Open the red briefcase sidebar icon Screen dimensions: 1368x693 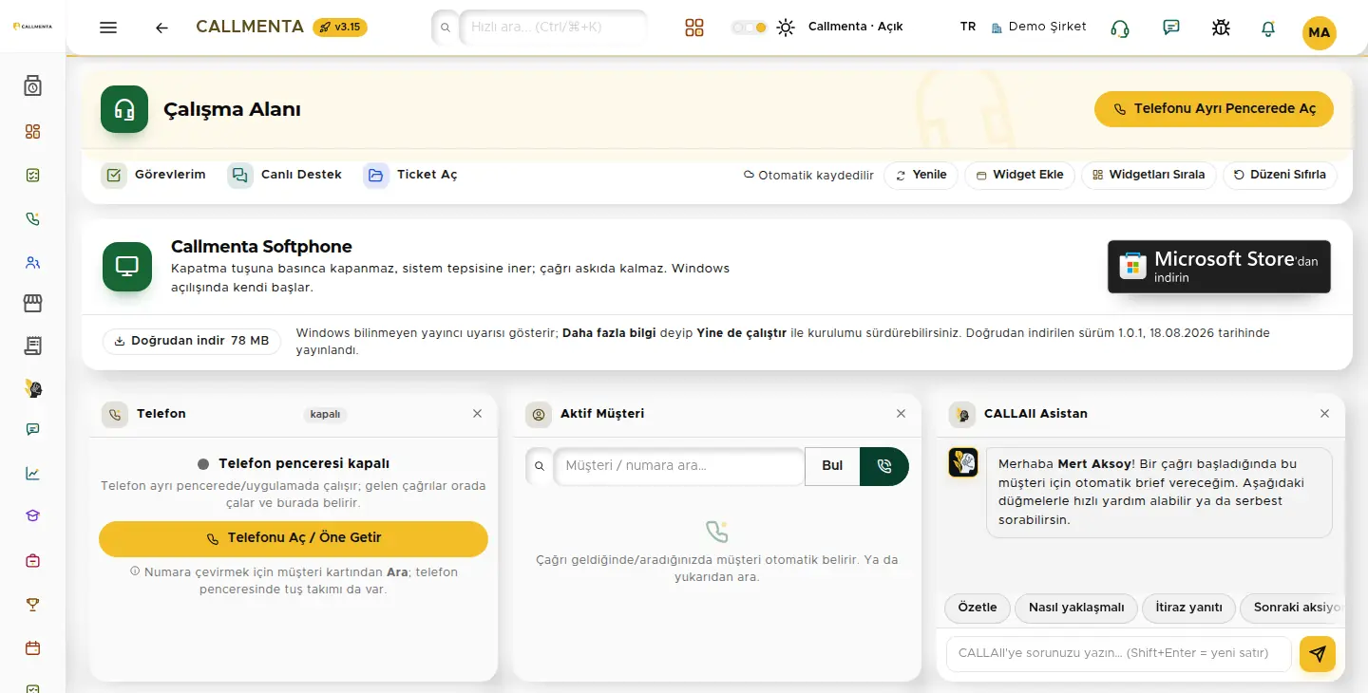pos(33,560)
